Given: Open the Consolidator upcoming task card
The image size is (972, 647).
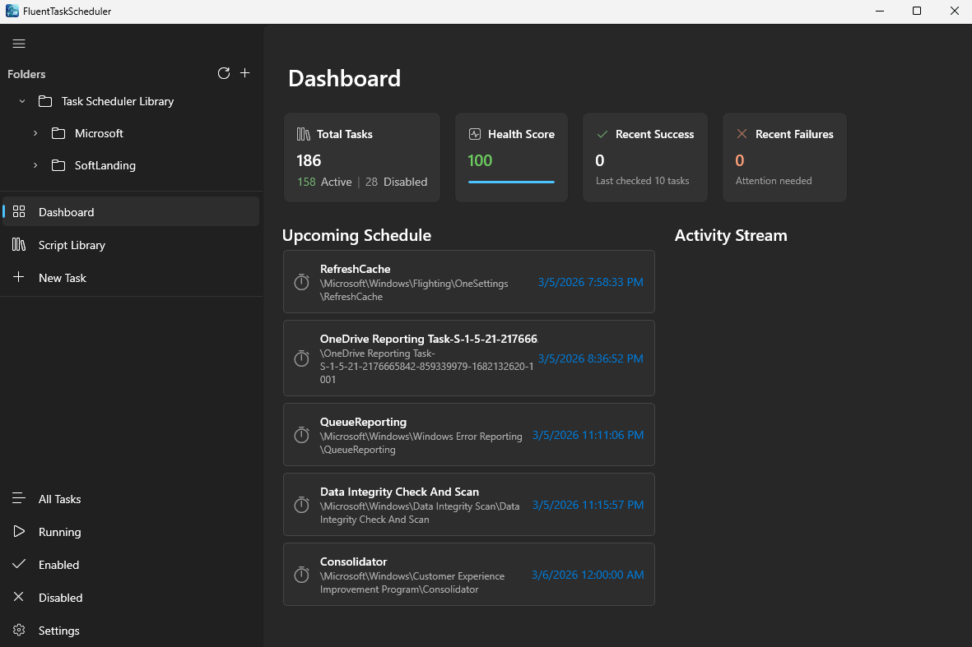Looking at the screenshot, I should click(469, 574).
